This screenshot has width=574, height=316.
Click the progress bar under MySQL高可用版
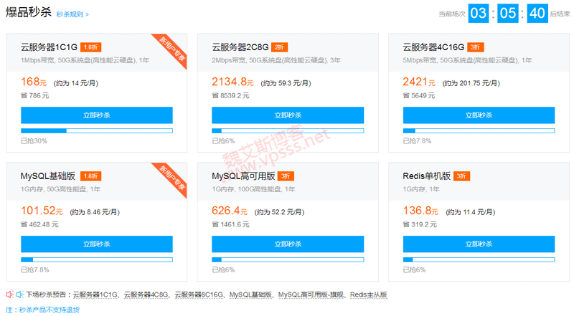point(288,259)
